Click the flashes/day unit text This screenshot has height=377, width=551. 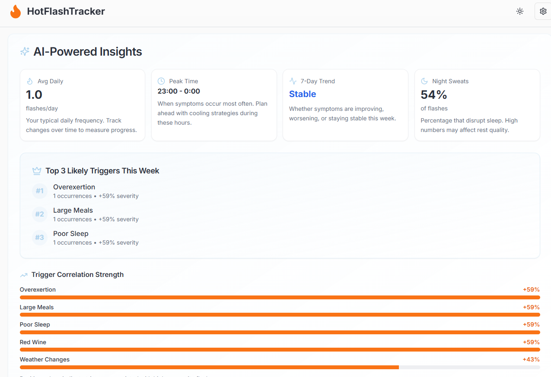point(41,108)
